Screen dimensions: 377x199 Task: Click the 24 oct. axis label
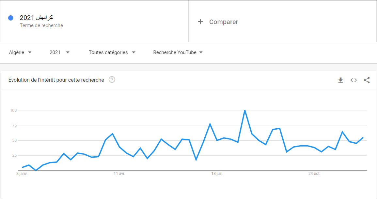coord(314,174)
